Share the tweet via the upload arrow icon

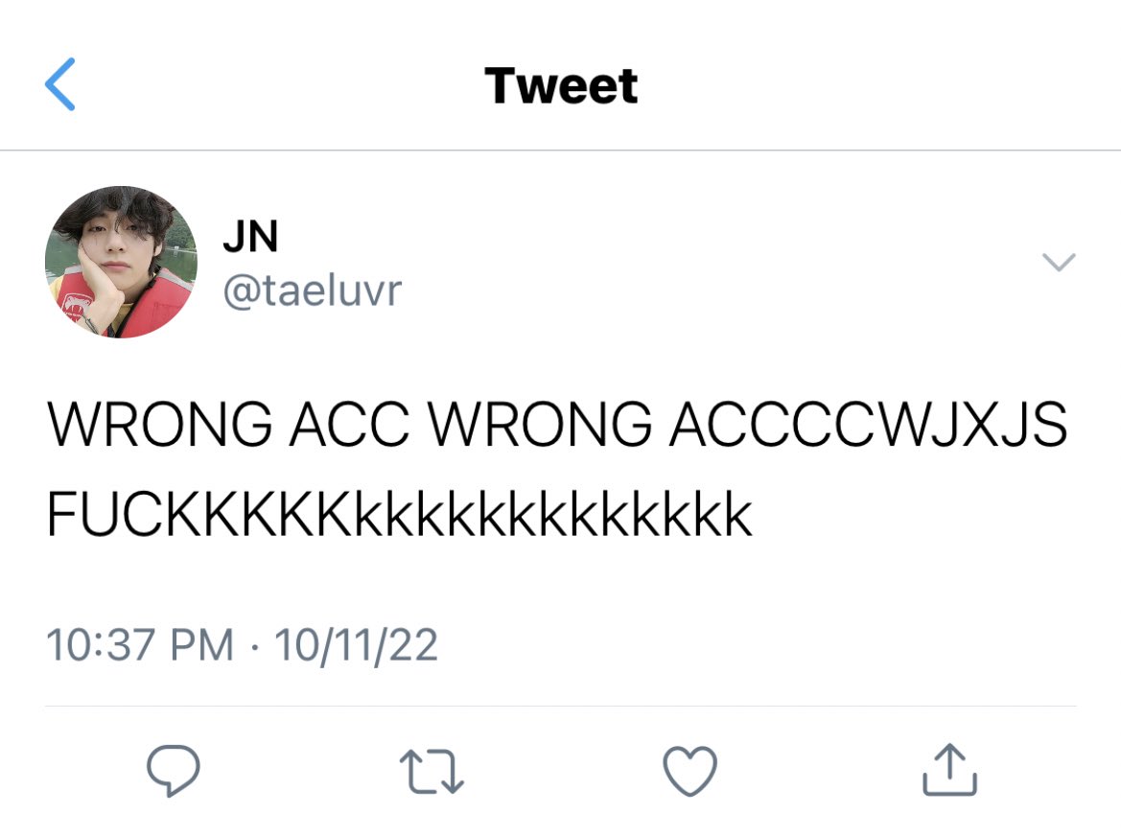point(949,770)
